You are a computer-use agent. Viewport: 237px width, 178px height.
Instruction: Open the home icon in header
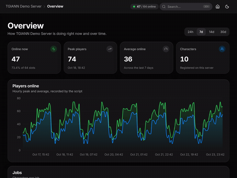tap(217, 7)
